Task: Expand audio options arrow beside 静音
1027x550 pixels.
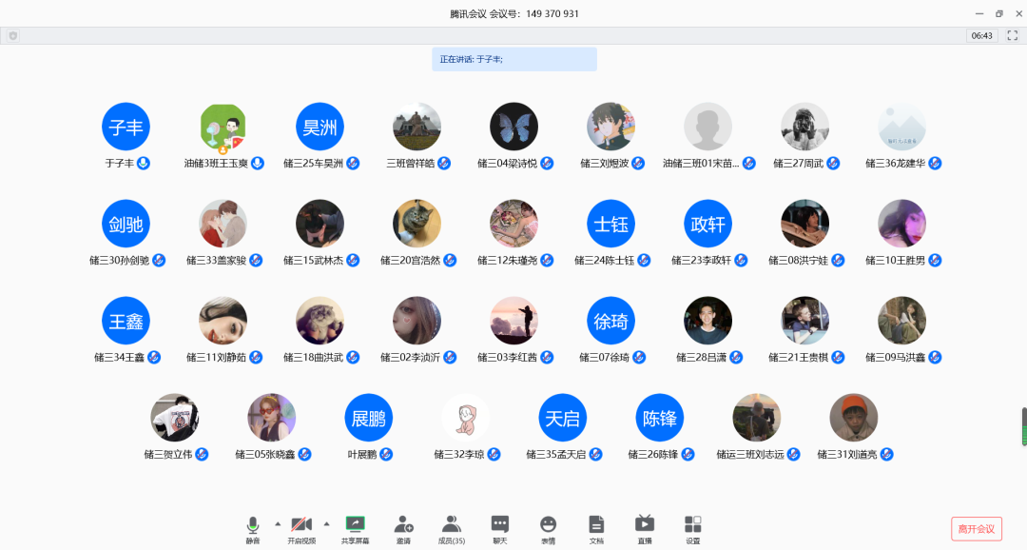Action: pos(278,523)
